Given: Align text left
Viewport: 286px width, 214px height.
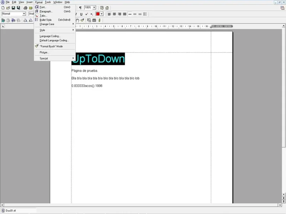Looking at the screenshot, I should [109, 14].
